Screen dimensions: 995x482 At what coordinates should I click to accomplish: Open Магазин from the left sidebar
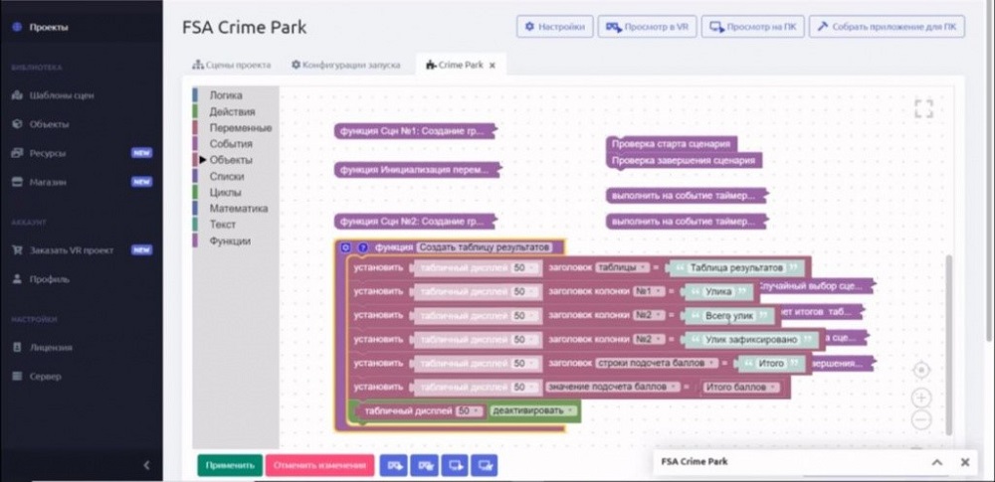[x=48, y=182]
